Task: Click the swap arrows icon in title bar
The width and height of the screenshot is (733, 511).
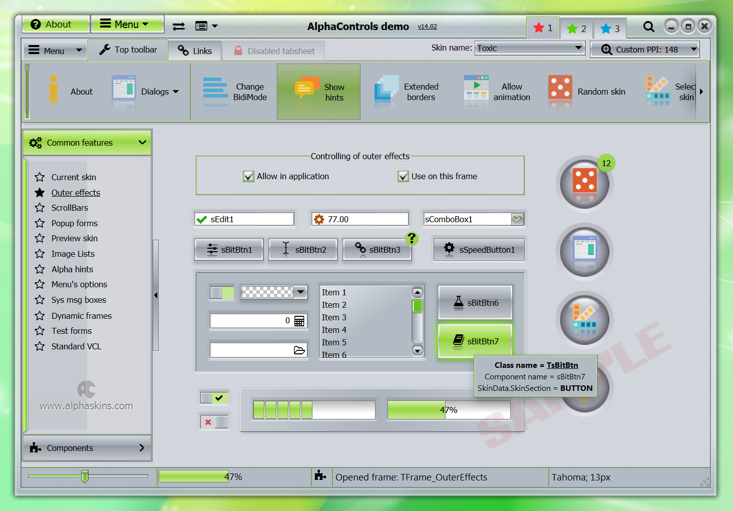Action: click(x=179, y=26)
